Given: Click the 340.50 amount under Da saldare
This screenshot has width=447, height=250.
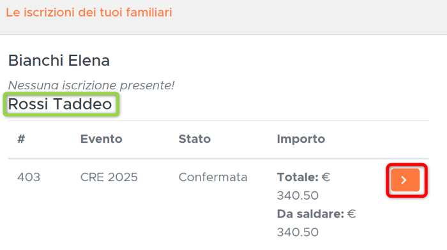Looking at the screenshot, I should 298,232.
